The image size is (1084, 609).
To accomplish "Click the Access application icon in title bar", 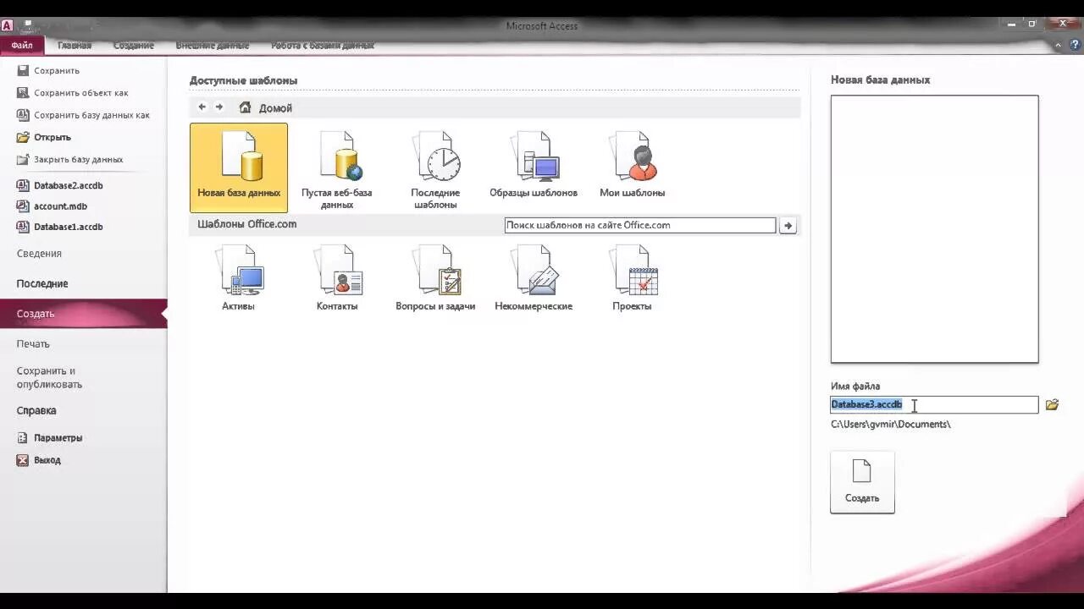I will click(8, 25).
